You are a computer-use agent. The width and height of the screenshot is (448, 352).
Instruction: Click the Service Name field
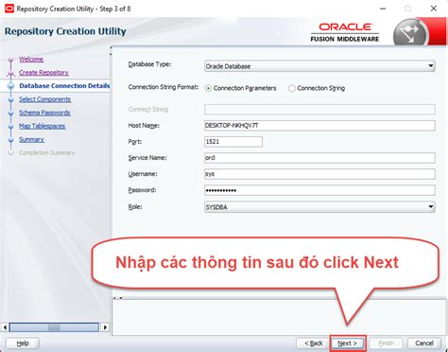click(x=319, y=158)
